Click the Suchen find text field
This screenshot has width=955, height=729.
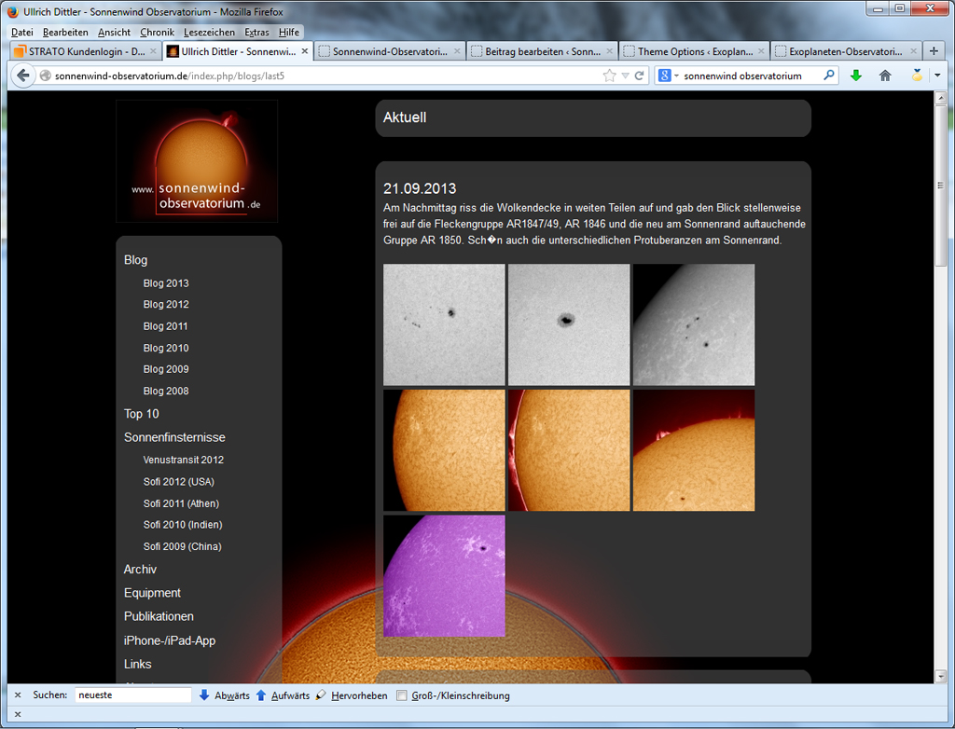132,695
